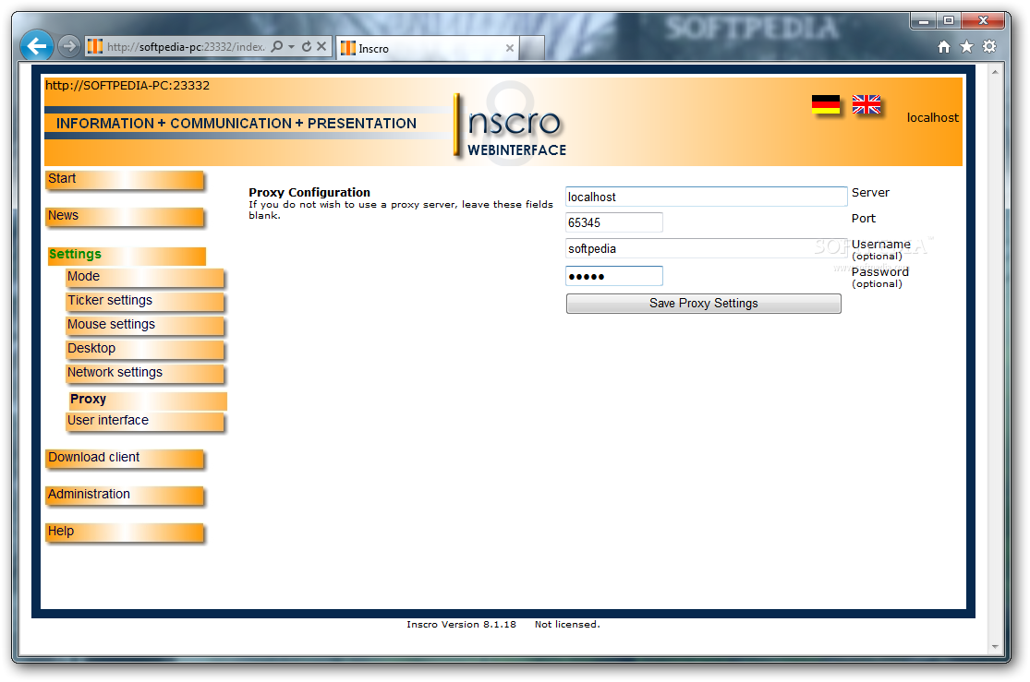1030x682 pixels.
Task: Select the Proxy submenu item
Action: pyautogui.click(x=147, y=400)
